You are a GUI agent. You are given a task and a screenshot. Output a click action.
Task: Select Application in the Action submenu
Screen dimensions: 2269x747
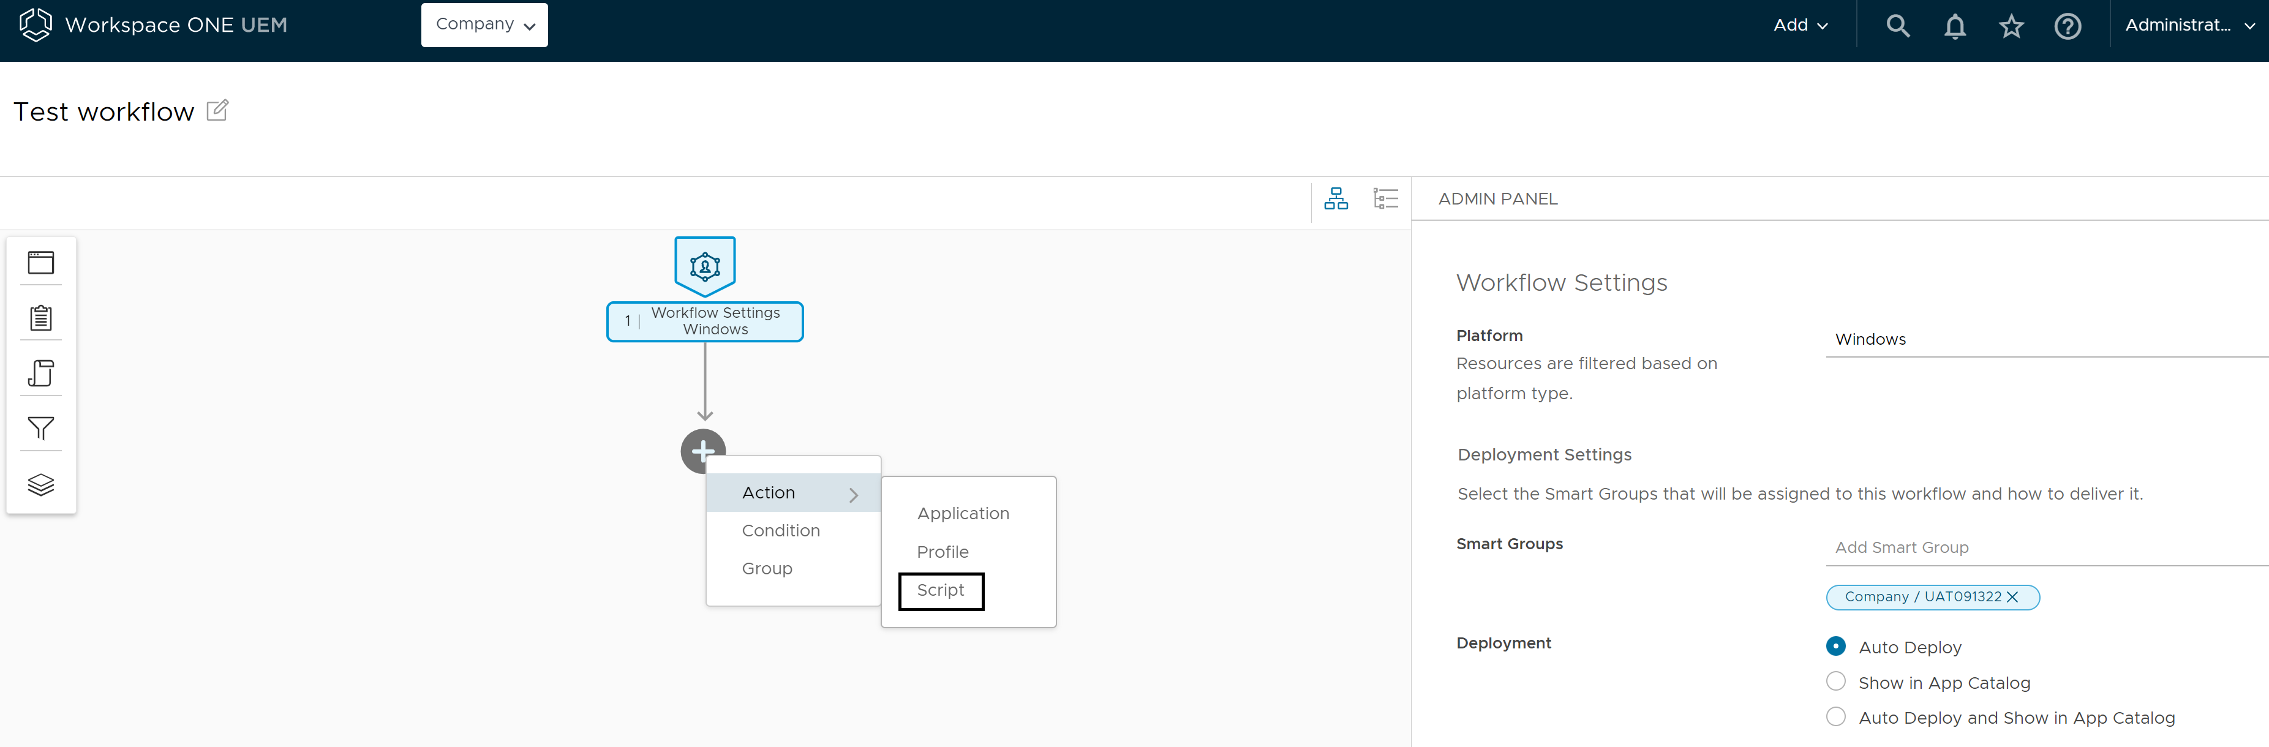(x=963, y=514)
